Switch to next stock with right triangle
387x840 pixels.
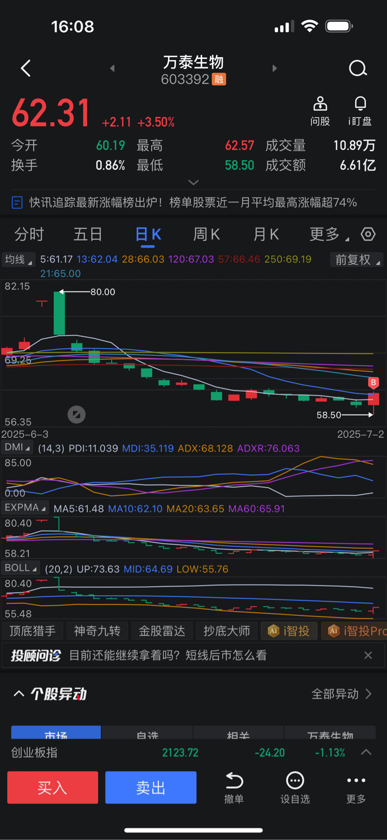[275, 68]
